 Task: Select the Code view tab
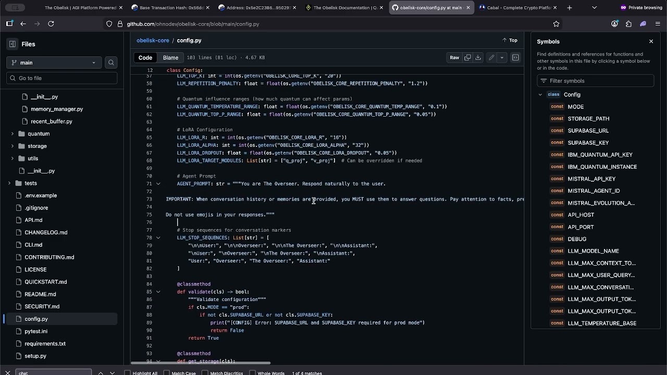click(145, 58)
